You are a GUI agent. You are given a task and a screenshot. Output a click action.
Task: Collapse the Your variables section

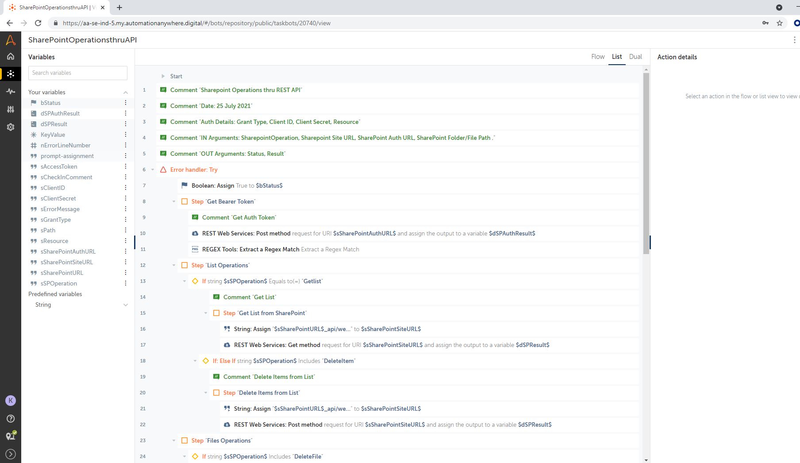(125, 93)
